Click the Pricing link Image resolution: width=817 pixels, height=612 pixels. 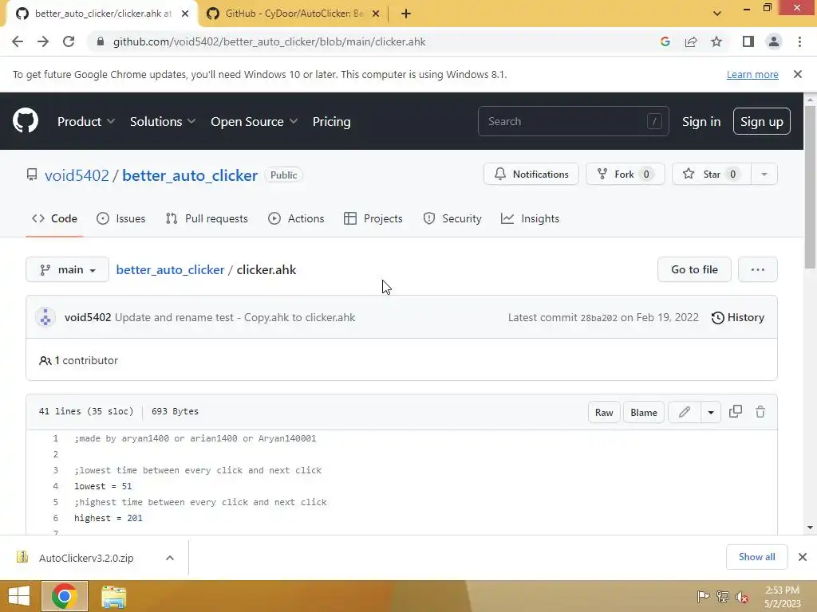click(331, 121)
